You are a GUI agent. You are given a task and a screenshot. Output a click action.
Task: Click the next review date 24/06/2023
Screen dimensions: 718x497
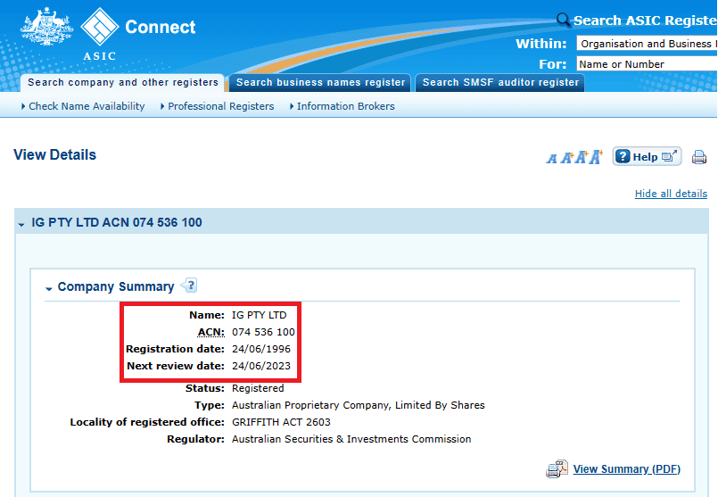point(261,366)
